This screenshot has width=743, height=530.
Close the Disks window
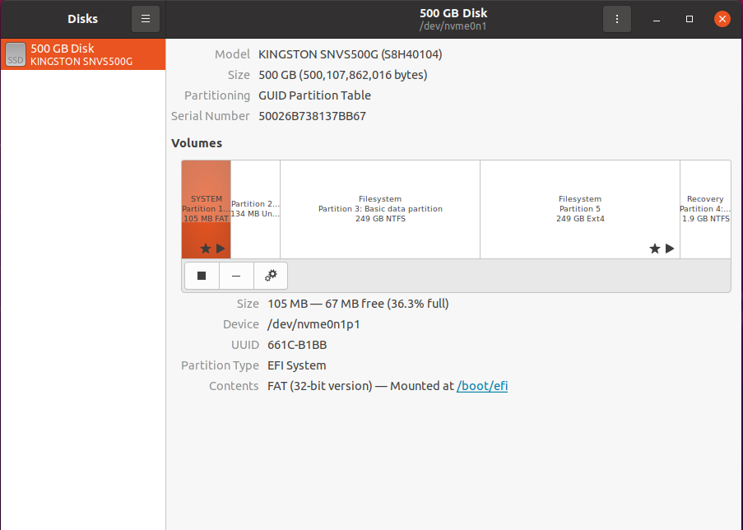point(722,19)
